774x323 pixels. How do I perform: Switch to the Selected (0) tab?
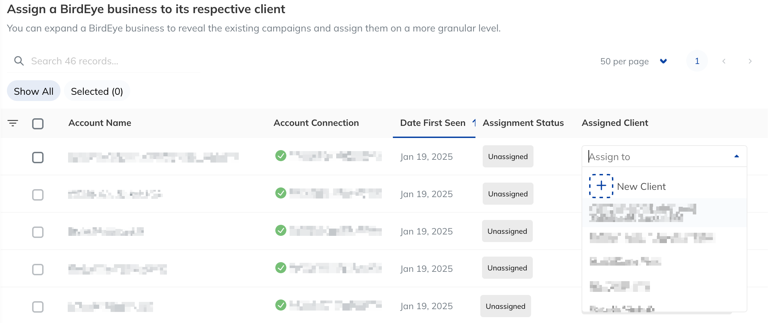(x=97, y=91)
